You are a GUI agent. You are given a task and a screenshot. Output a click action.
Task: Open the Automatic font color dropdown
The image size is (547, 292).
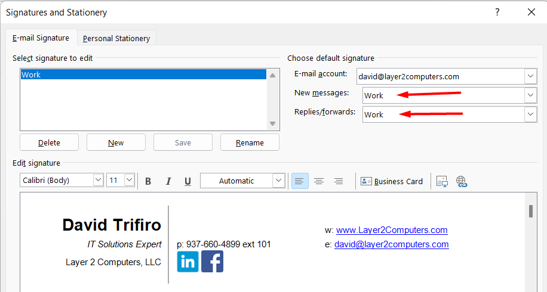pos(278,181)
